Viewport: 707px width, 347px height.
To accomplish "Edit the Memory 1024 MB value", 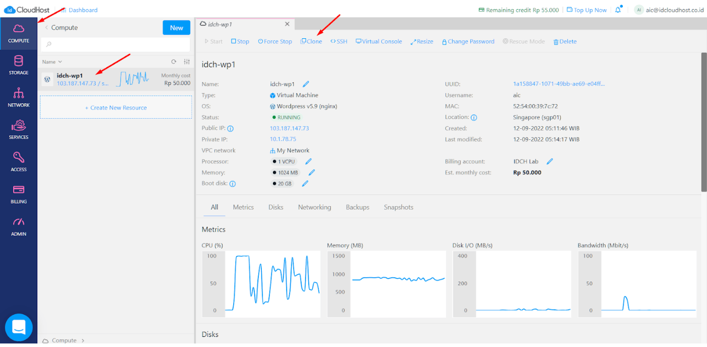I will click(312, 172).
